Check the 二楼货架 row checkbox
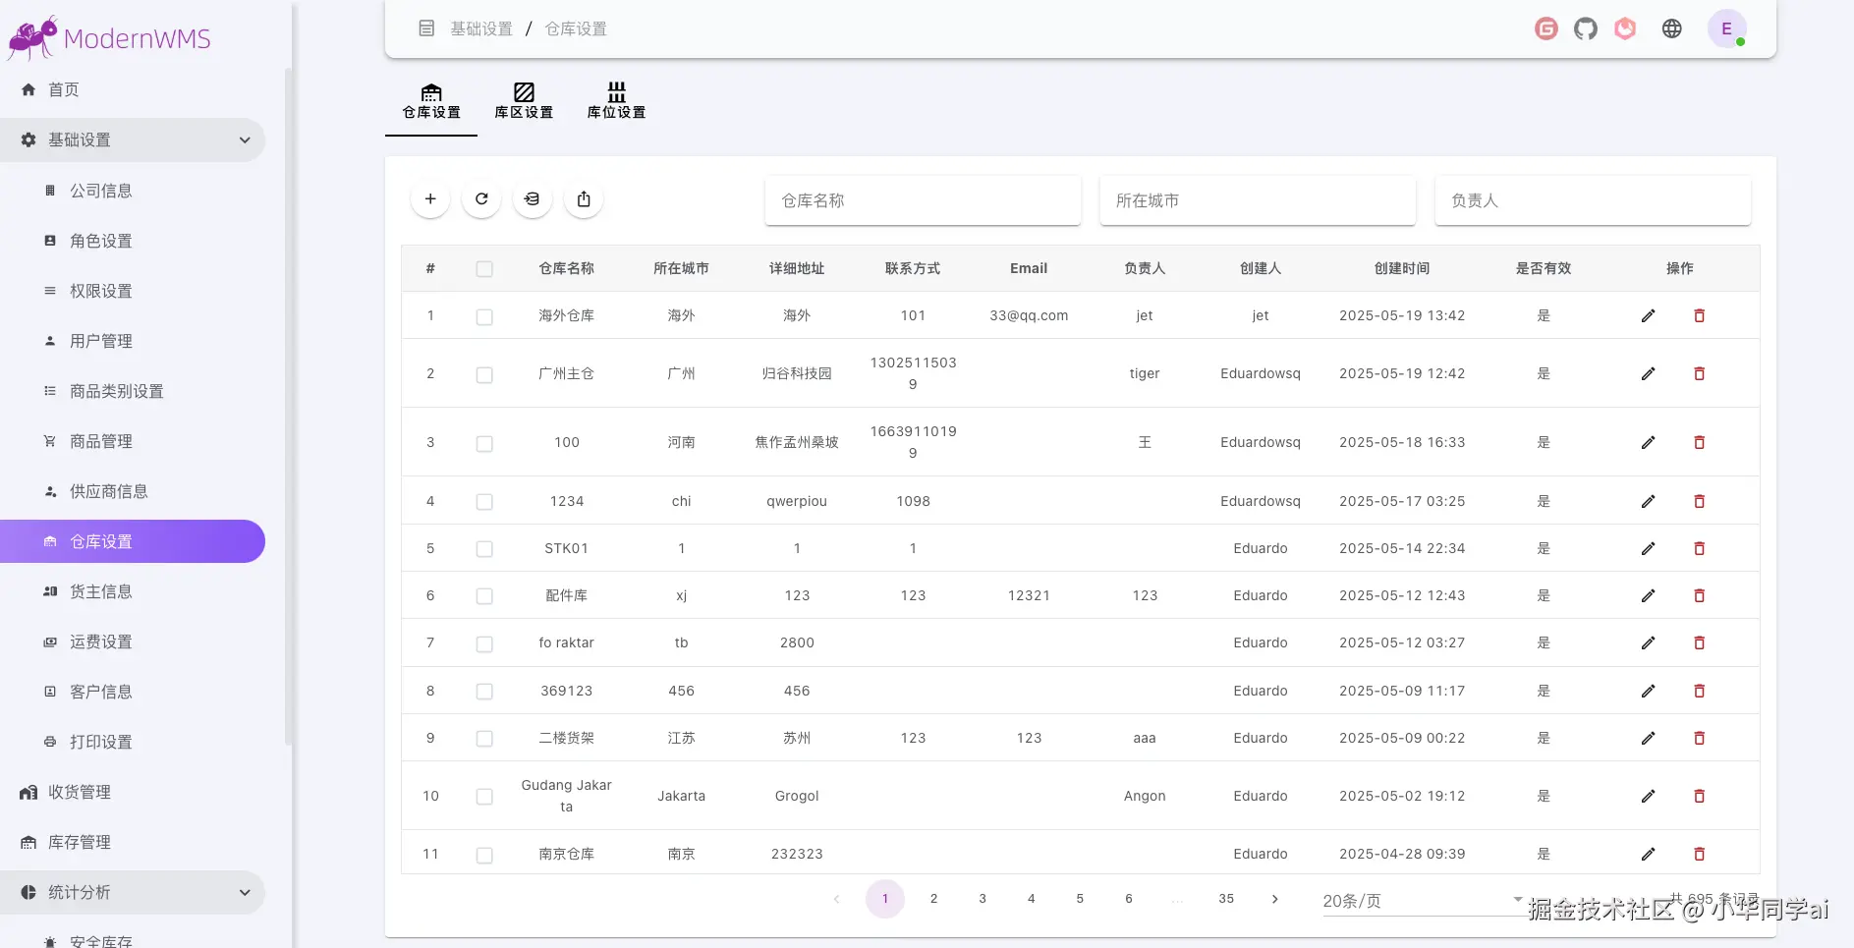This screenshot has height=948, width=1854. point(484,739)
